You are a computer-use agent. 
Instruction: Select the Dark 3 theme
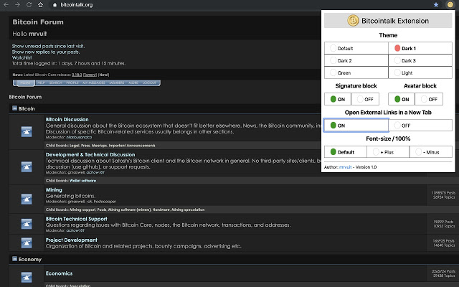coord(420,60)
